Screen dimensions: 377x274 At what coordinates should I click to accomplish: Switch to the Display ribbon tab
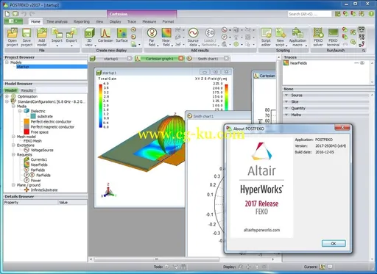tap(115, 21)
